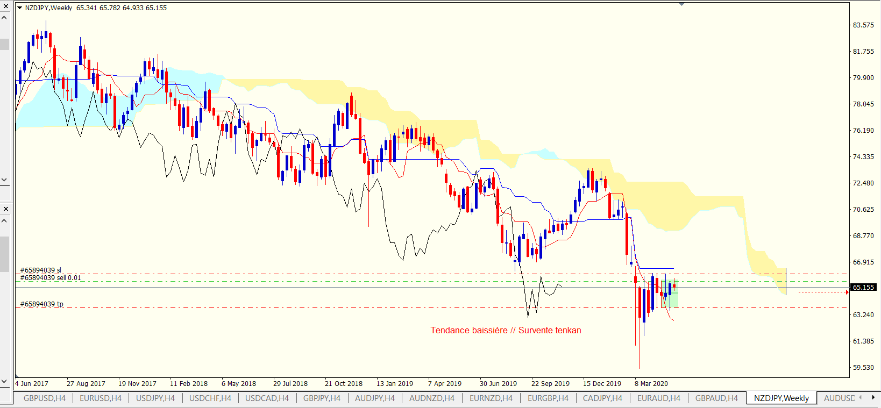The height and width of the screenshot is (408, 881).
Task: Click the lower panel scroll-up arrow
Action: click(x=5, y=221)
